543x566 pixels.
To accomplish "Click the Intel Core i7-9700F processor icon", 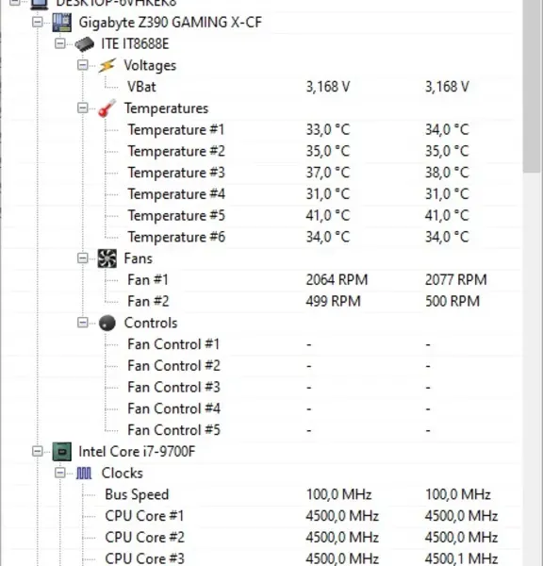I will click(61, 452).
